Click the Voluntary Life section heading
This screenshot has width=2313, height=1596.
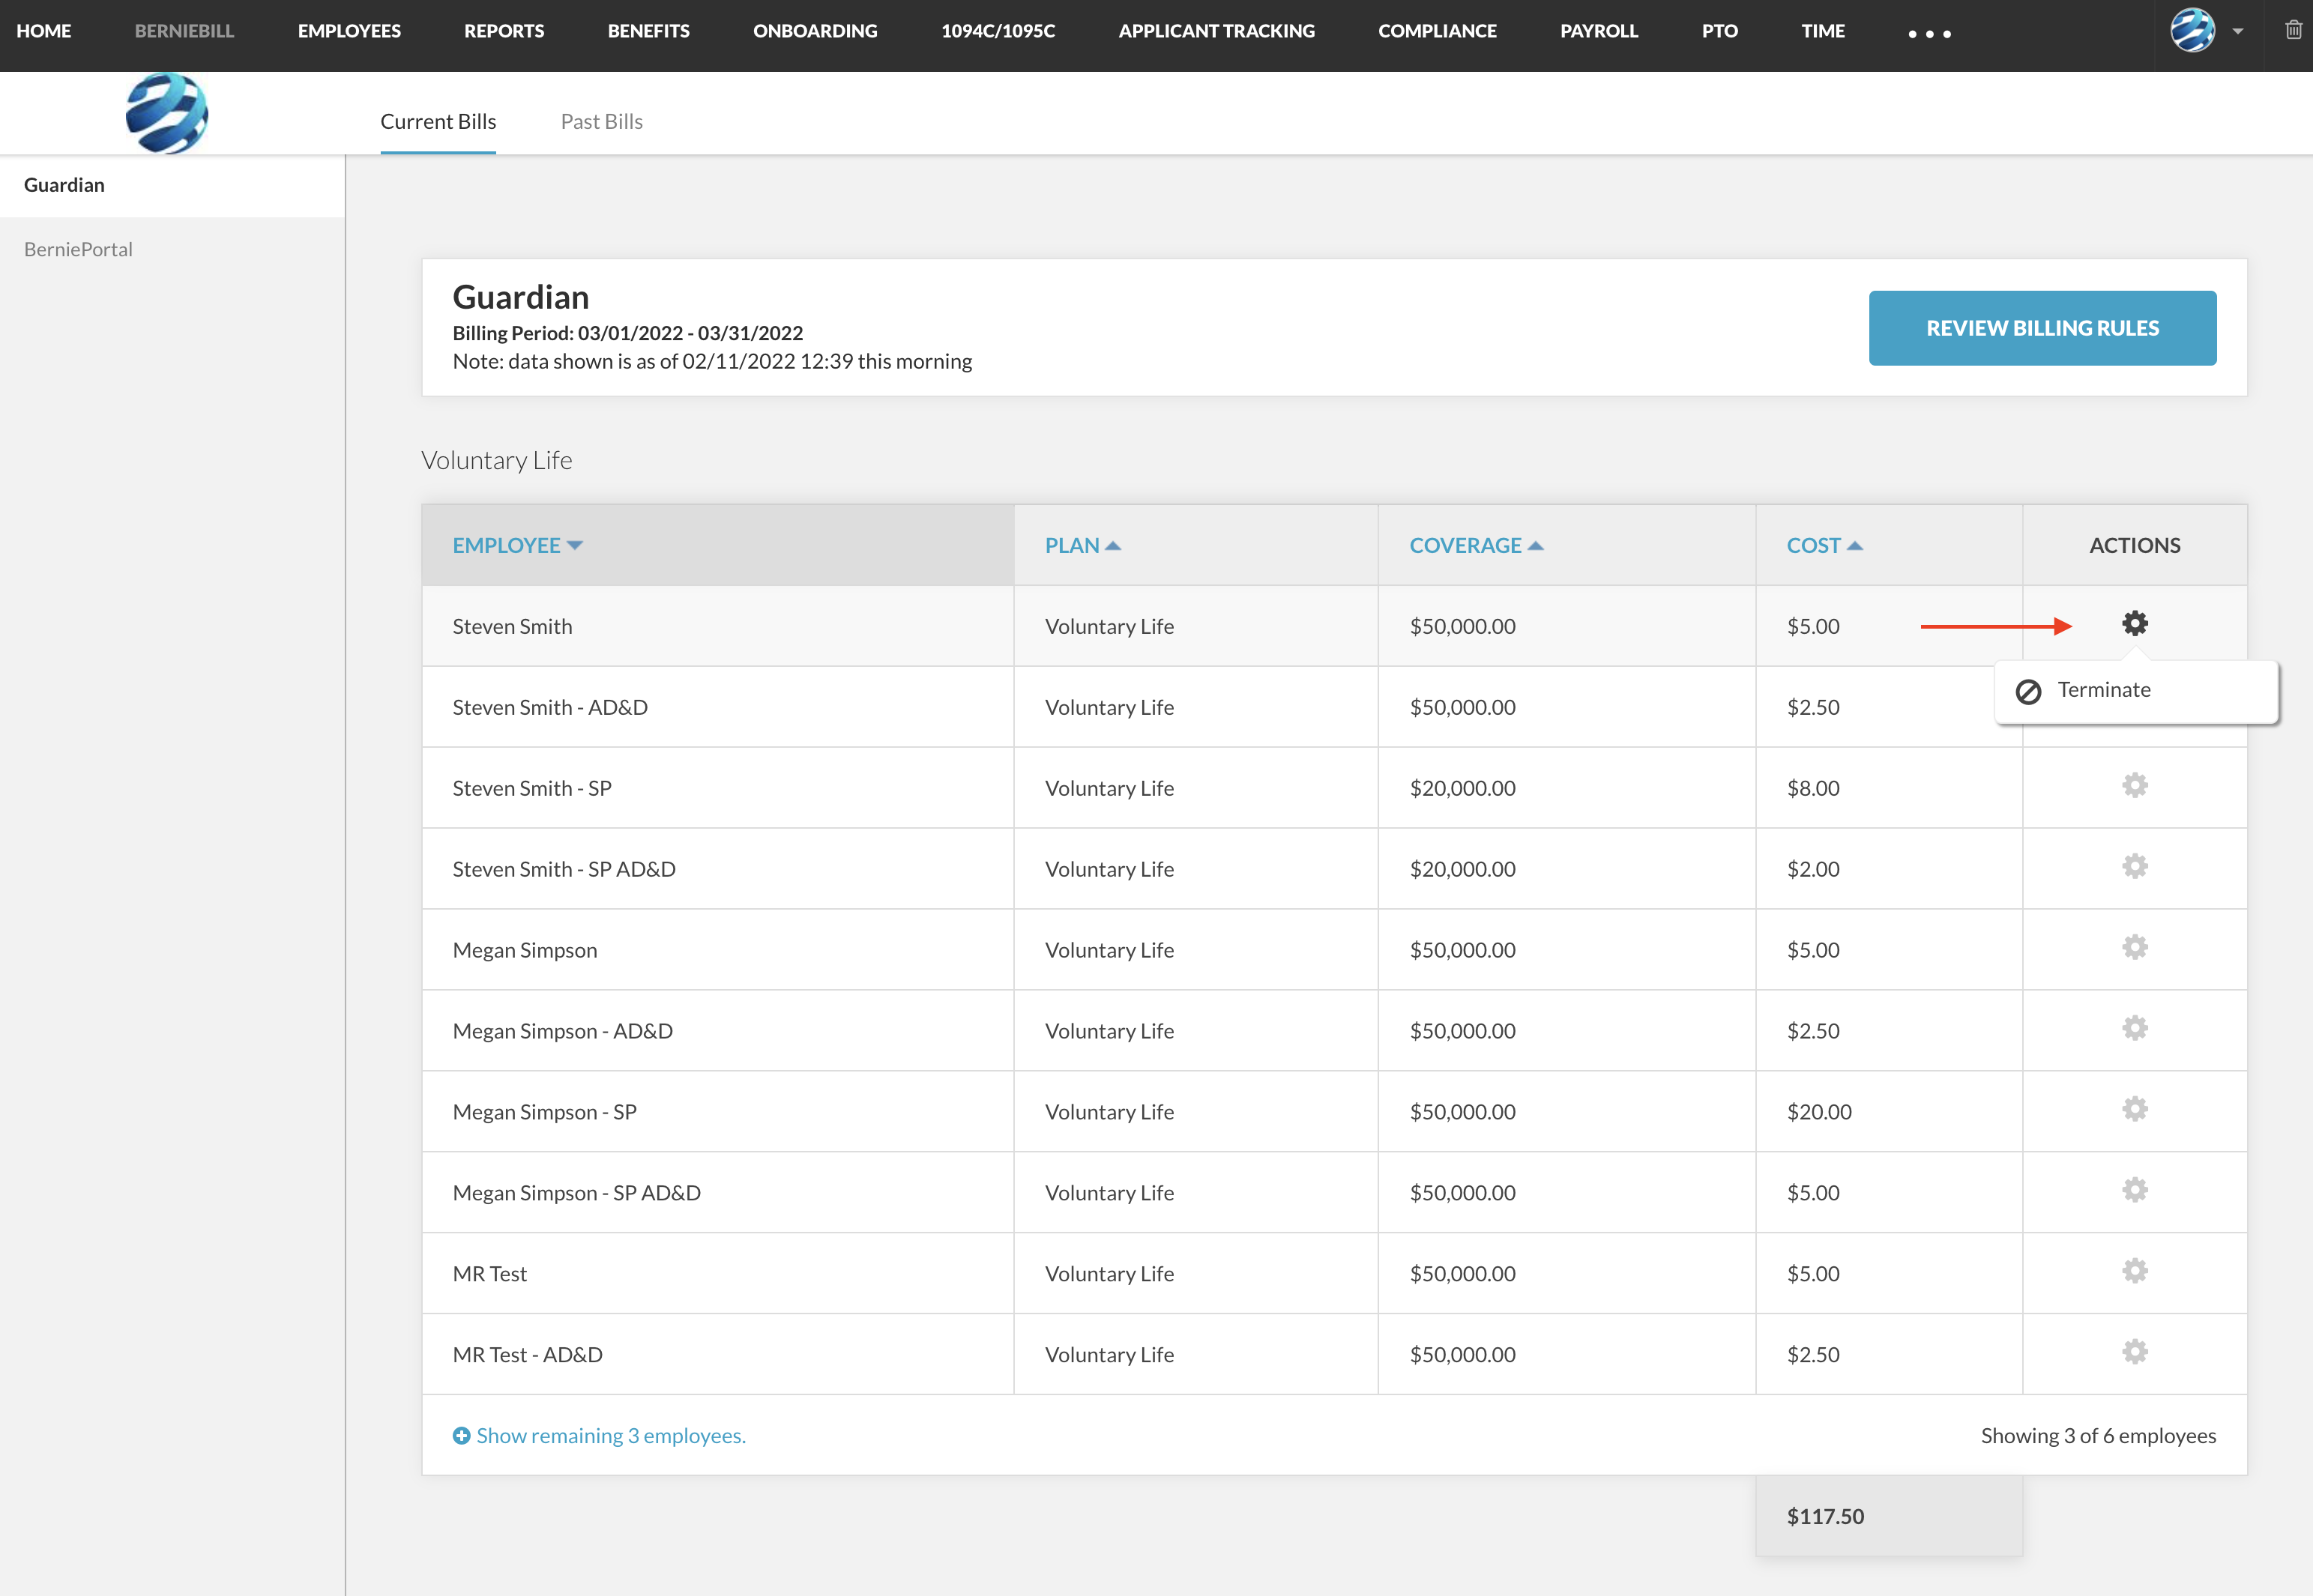497,460
